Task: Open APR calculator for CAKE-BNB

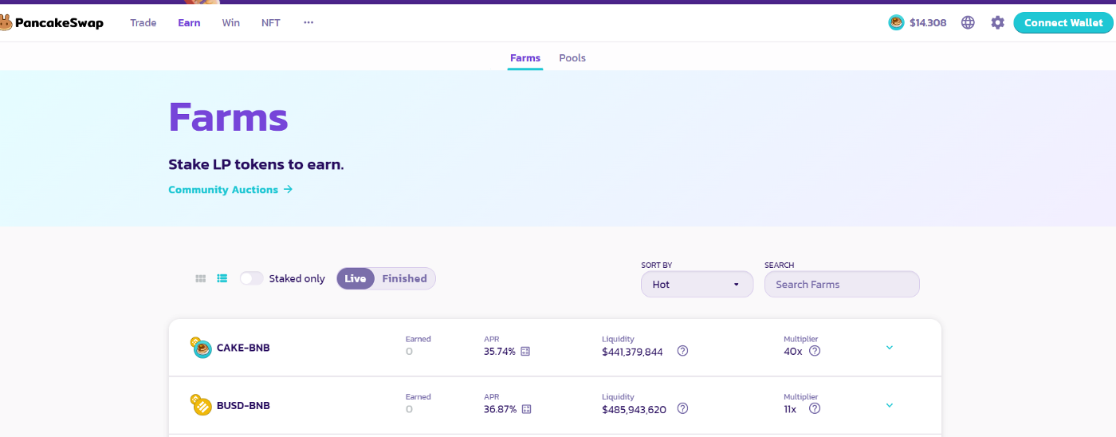Action: (x=525, y=351)
